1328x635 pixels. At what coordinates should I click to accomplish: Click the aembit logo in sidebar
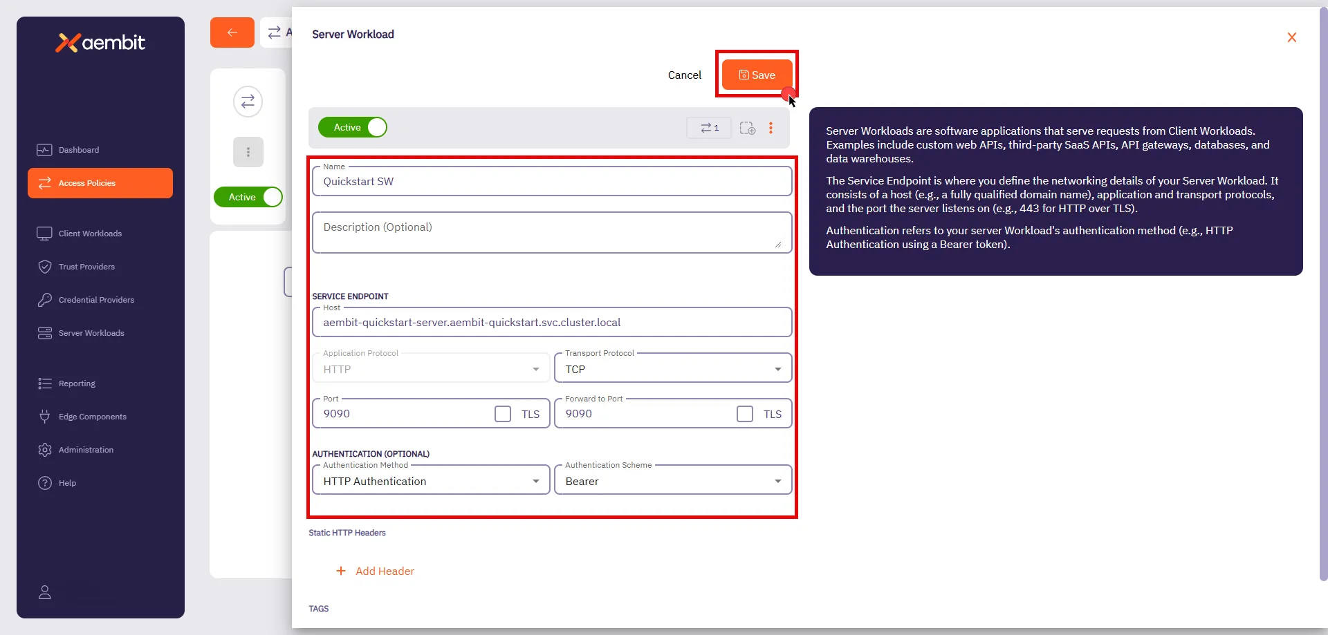pos(100,43)
